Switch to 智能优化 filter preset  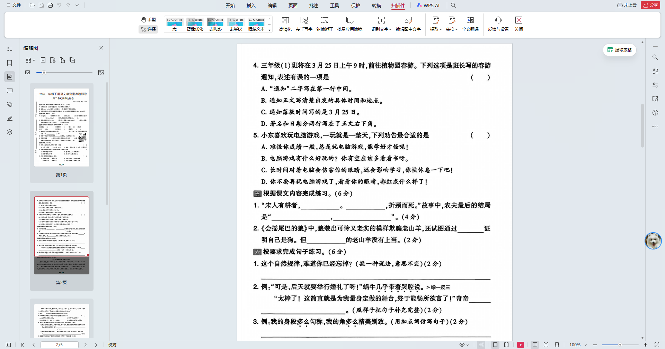pos(195,24)
